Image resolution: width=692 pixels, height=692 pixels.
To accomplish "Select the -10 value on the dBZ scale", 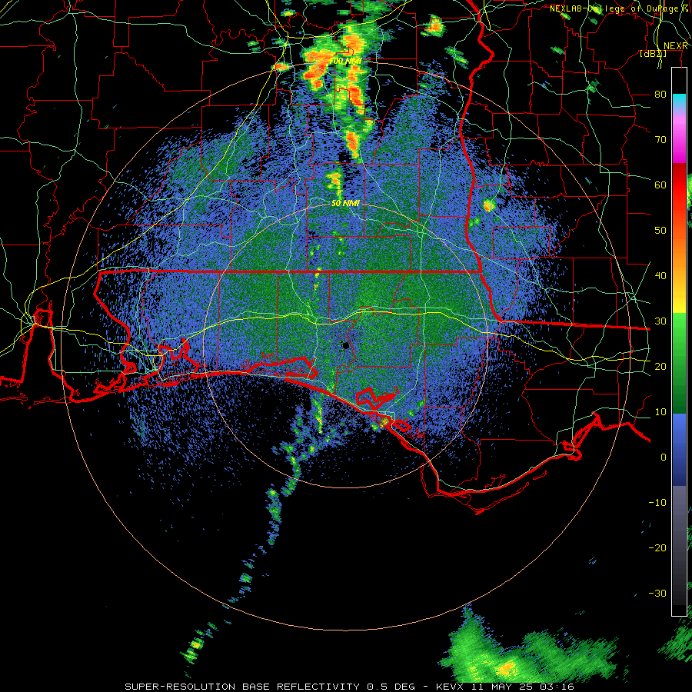I will click(x=657, y=503).
